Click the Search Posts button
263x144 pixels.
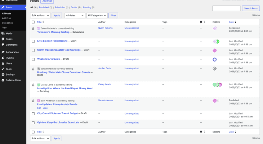pyautogui.click(x=251, y=8)
